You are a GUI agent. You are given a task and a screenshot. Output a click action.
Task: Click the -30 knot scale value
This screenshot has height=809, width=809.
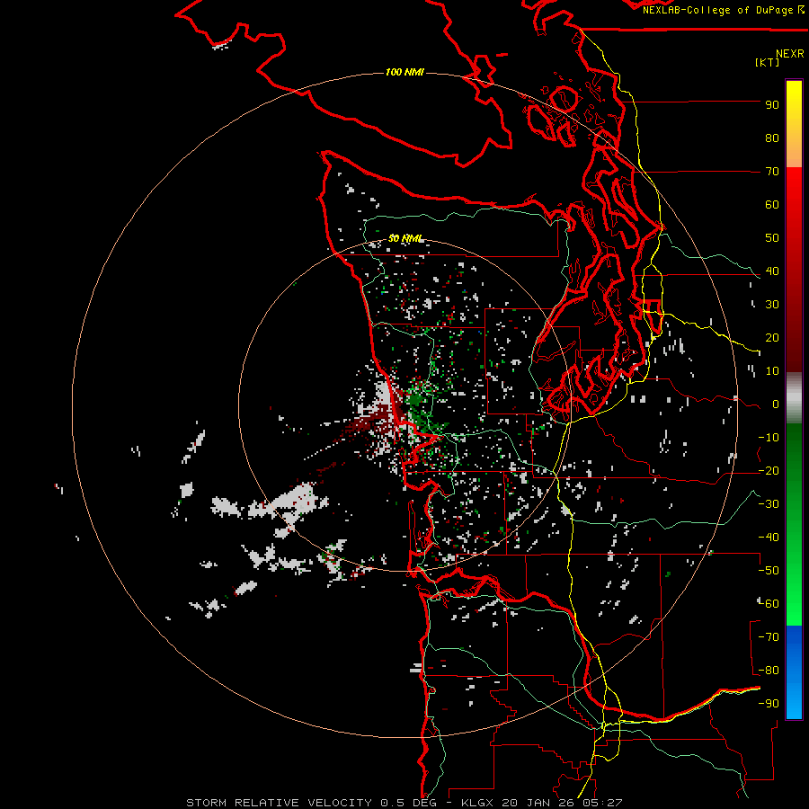click(769, 504)
